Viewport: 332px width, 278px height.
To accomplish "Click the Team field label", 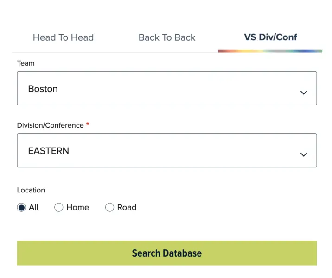I will [26, 63].
